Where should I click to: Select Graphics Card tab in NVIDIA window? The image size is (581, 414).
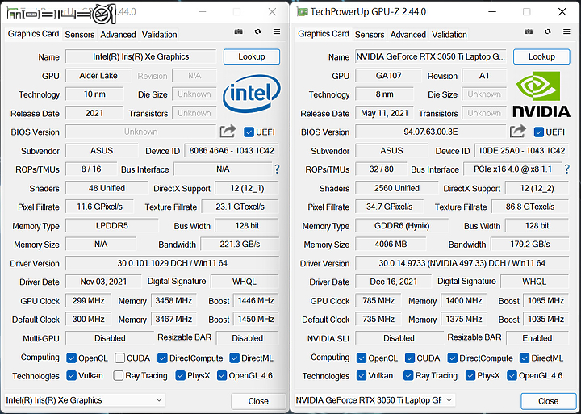(324, 34)
